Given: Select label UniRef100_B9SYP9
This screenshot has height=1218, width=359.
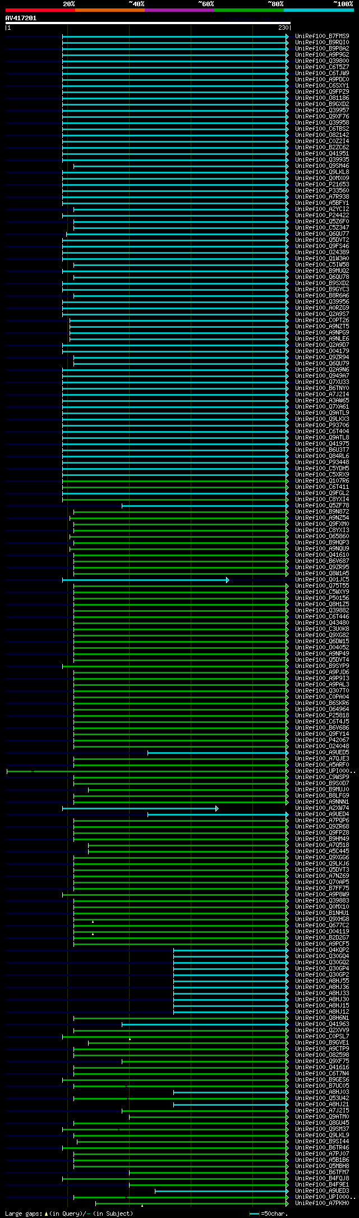Looking at the screenshot, I should coord(322,666).
